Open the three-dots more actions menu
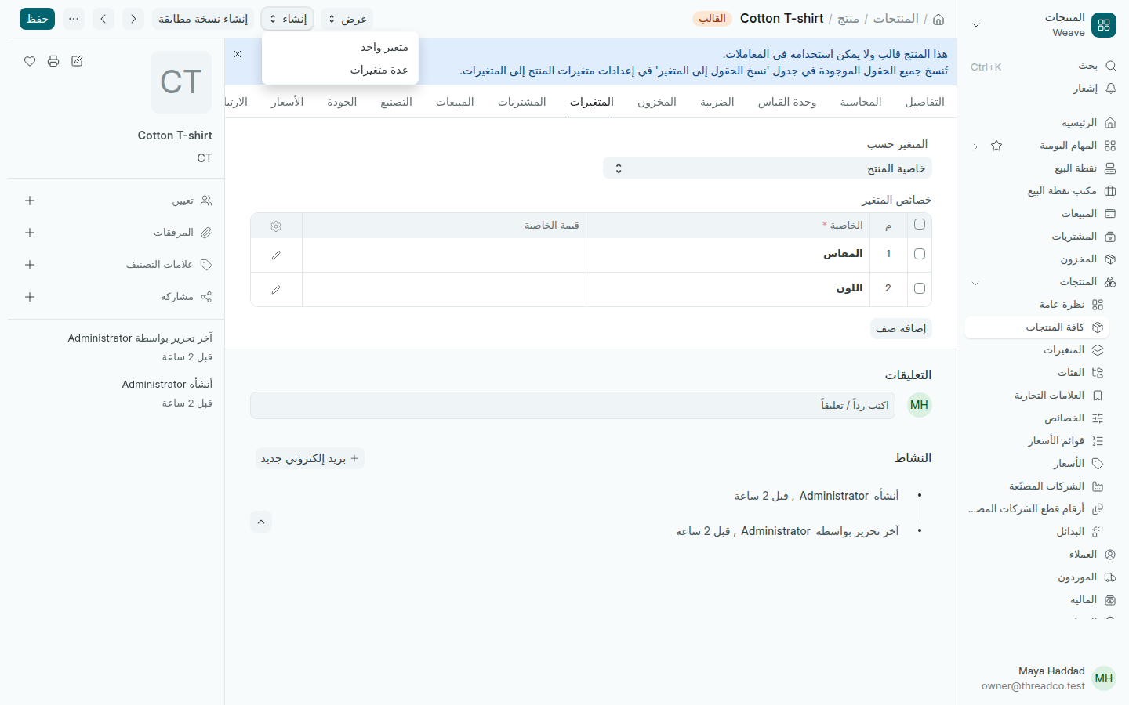 tap(74, 19)
